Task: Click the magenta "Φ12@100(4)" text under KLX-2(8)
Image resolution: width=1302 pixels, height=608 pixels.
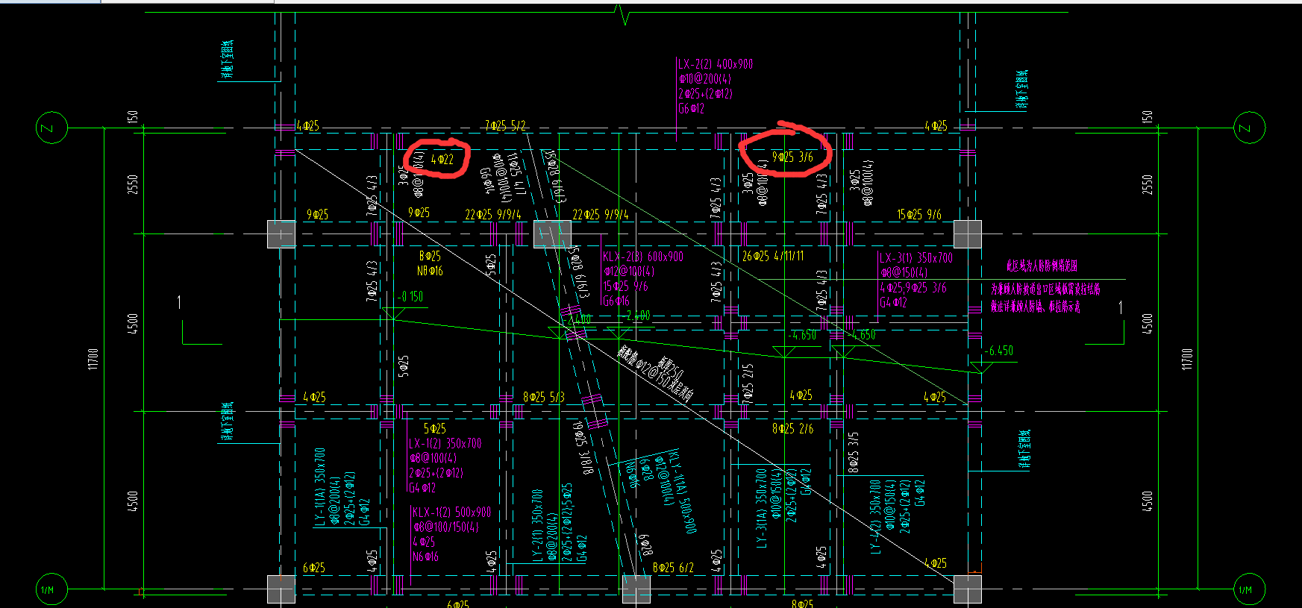Action: pos(629,272)
